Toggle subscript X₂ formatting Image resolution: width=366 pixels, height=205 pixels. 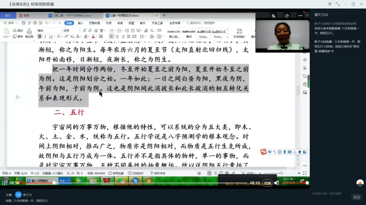pos(72,36)
